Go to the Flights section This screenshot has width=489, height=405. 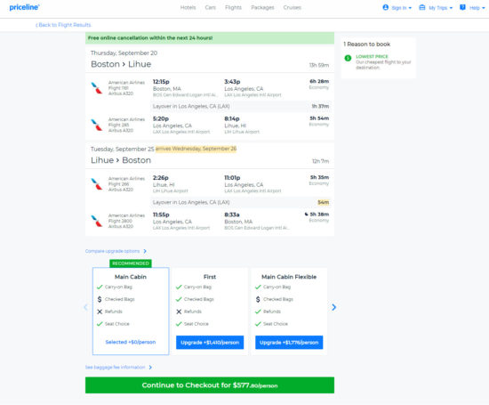pyautogui.click(x=233, y=7)
